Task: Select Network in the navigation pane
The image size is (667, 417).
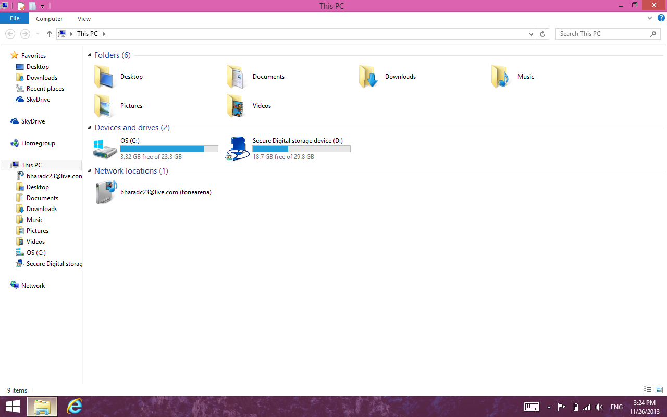Action: tap(33, 286)
